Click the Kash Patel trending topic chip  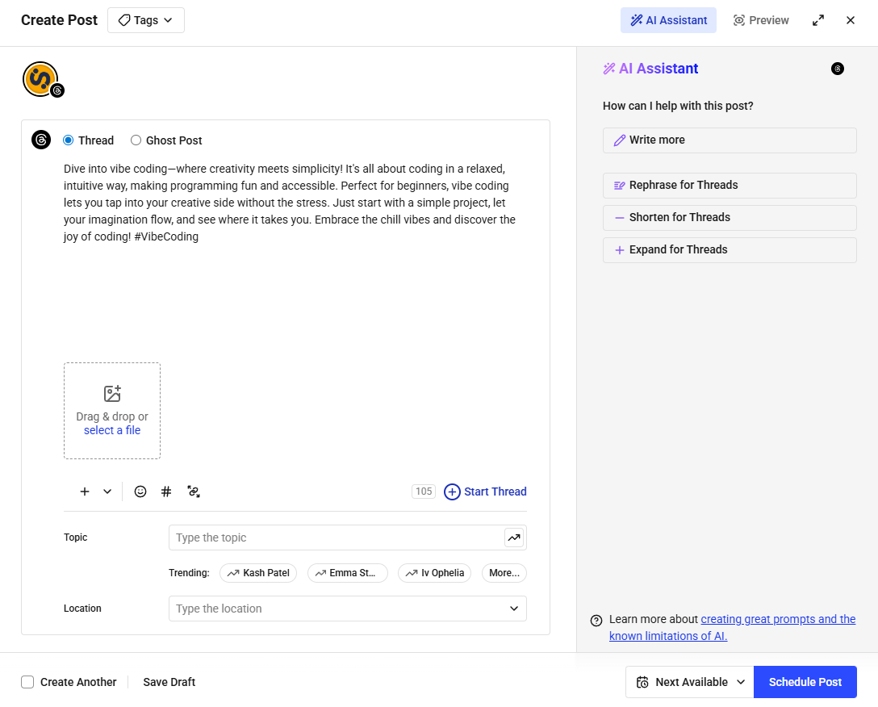pyautogui.click(x=258, y=573)
